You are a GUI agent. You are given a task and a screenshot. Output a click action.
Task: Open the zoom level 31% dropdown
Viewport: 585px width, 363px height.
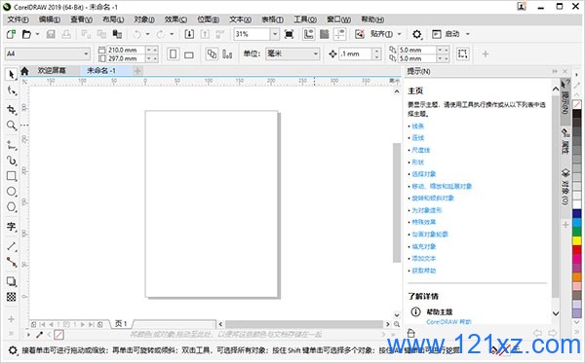coord(275,34)
